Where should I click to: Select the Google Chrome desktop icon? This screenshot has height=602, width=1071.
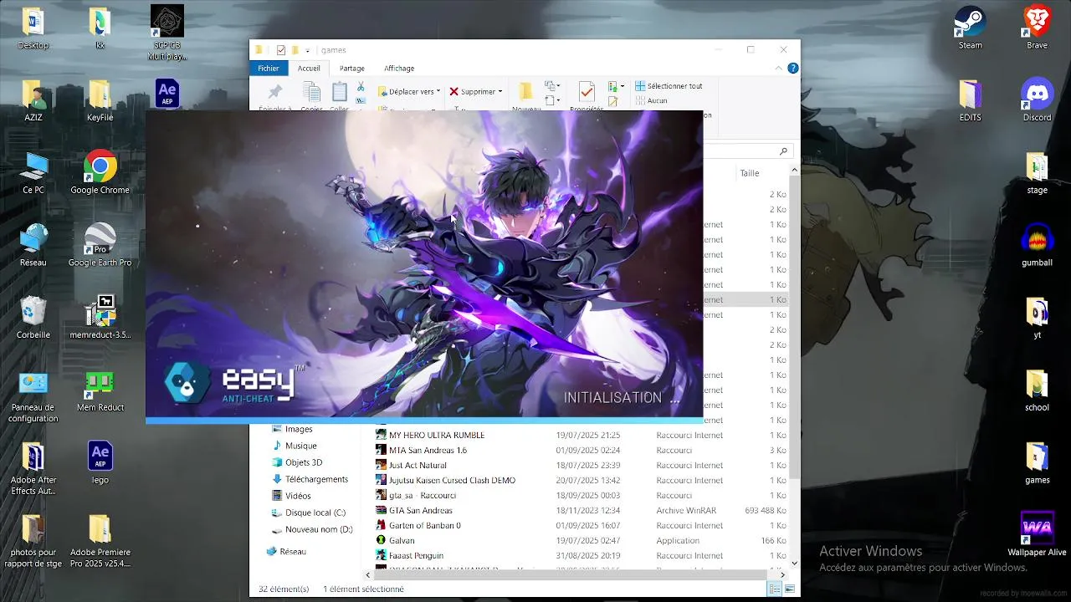click(100, 173)
